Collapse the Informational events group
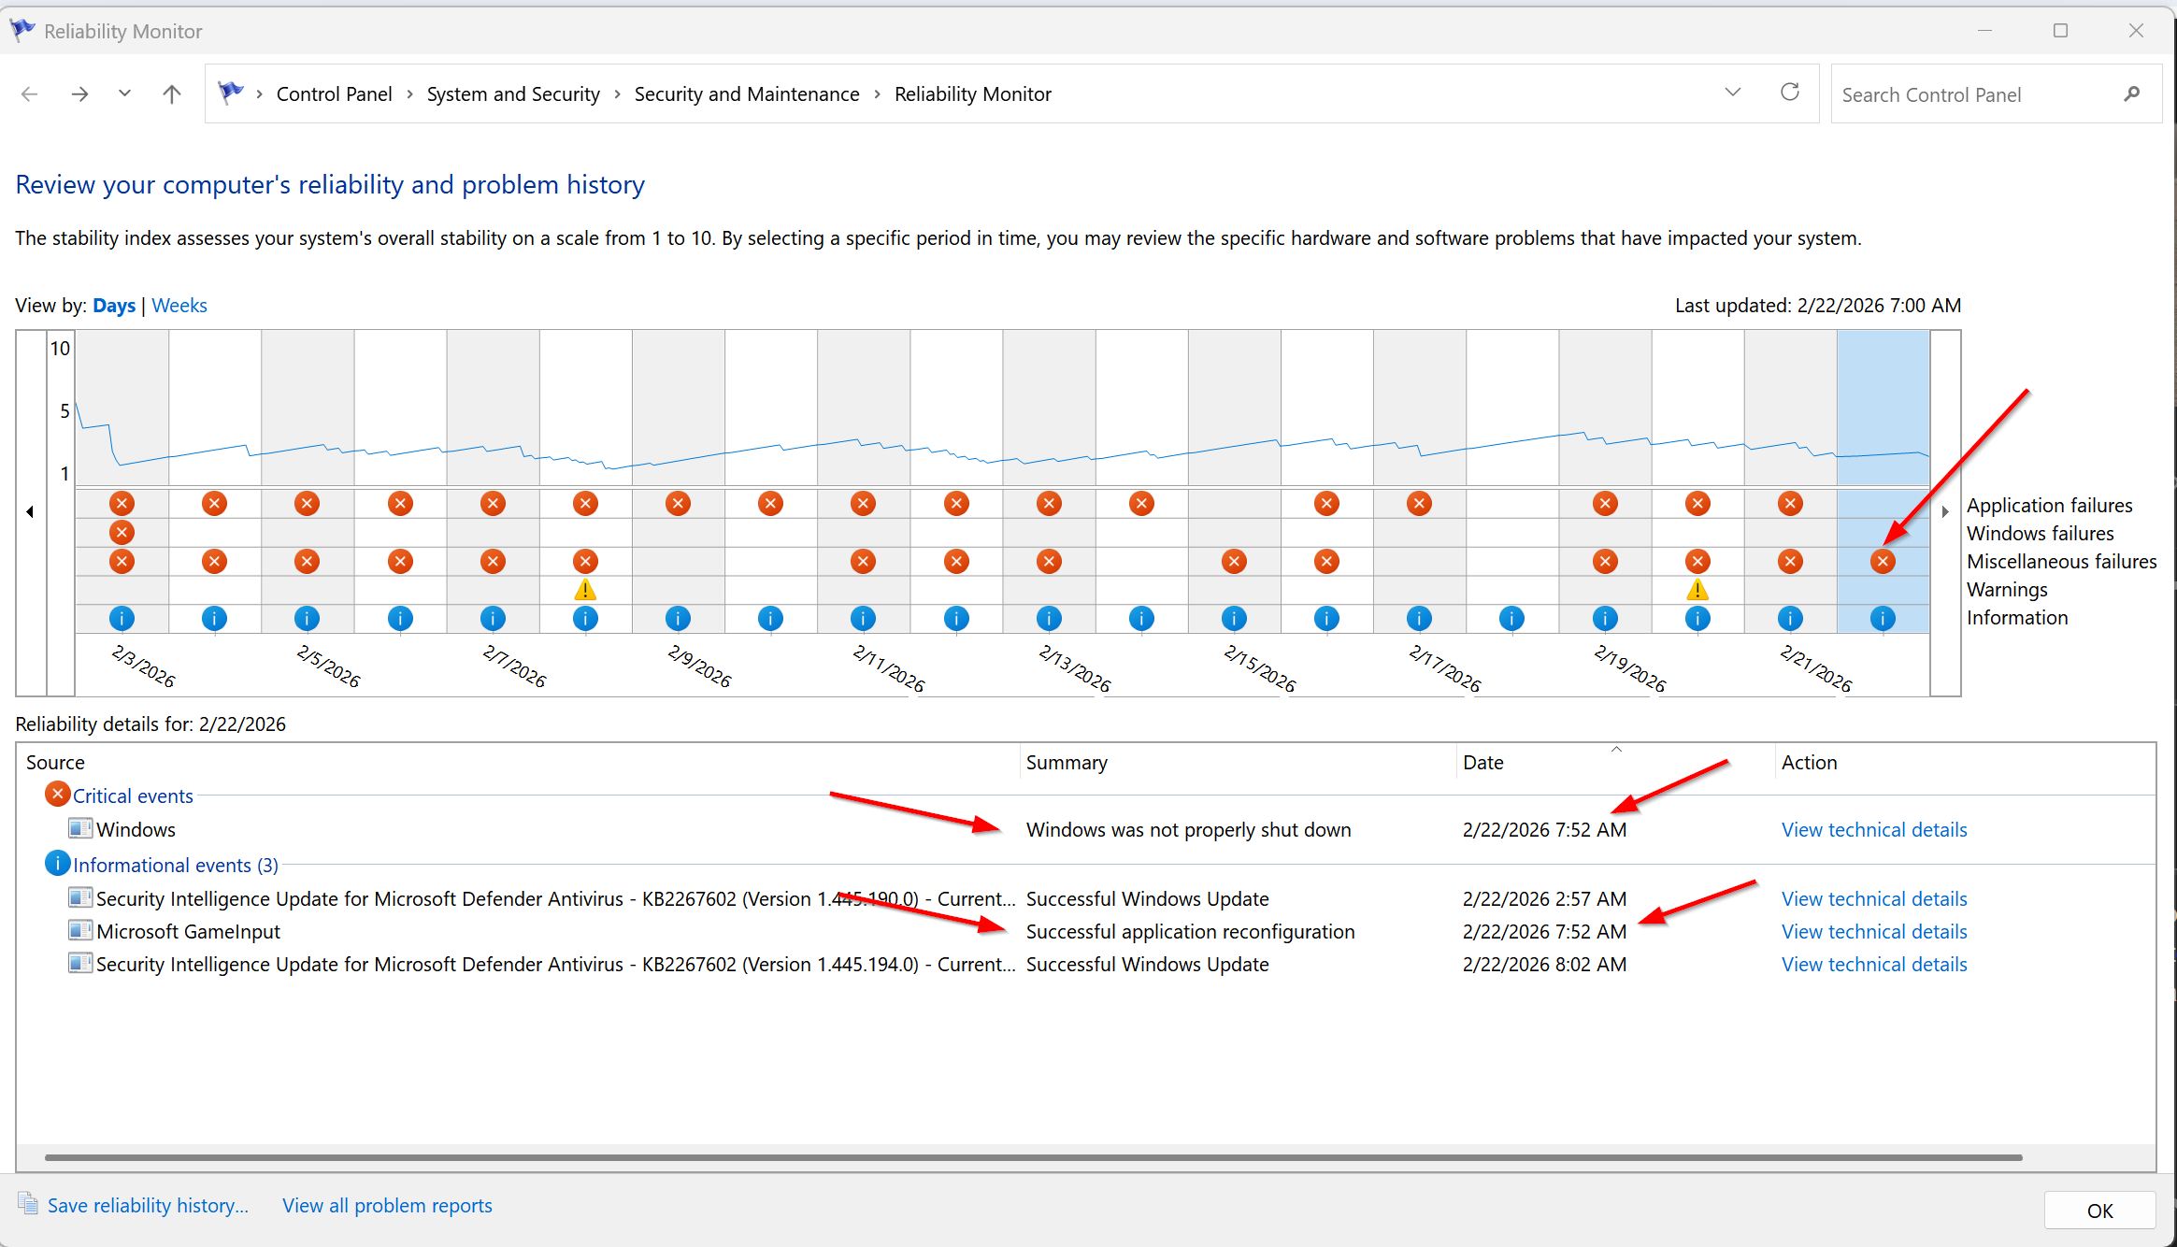This screenshot has width=2177, height=1247. [x=175, y=866]
